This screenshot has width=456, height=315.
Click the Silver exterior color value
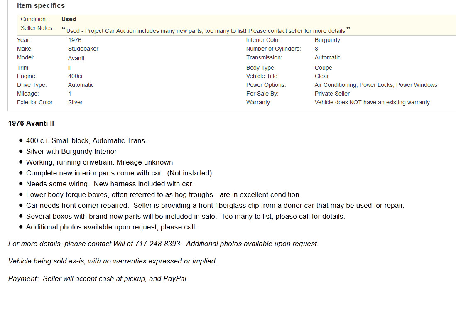75,102
